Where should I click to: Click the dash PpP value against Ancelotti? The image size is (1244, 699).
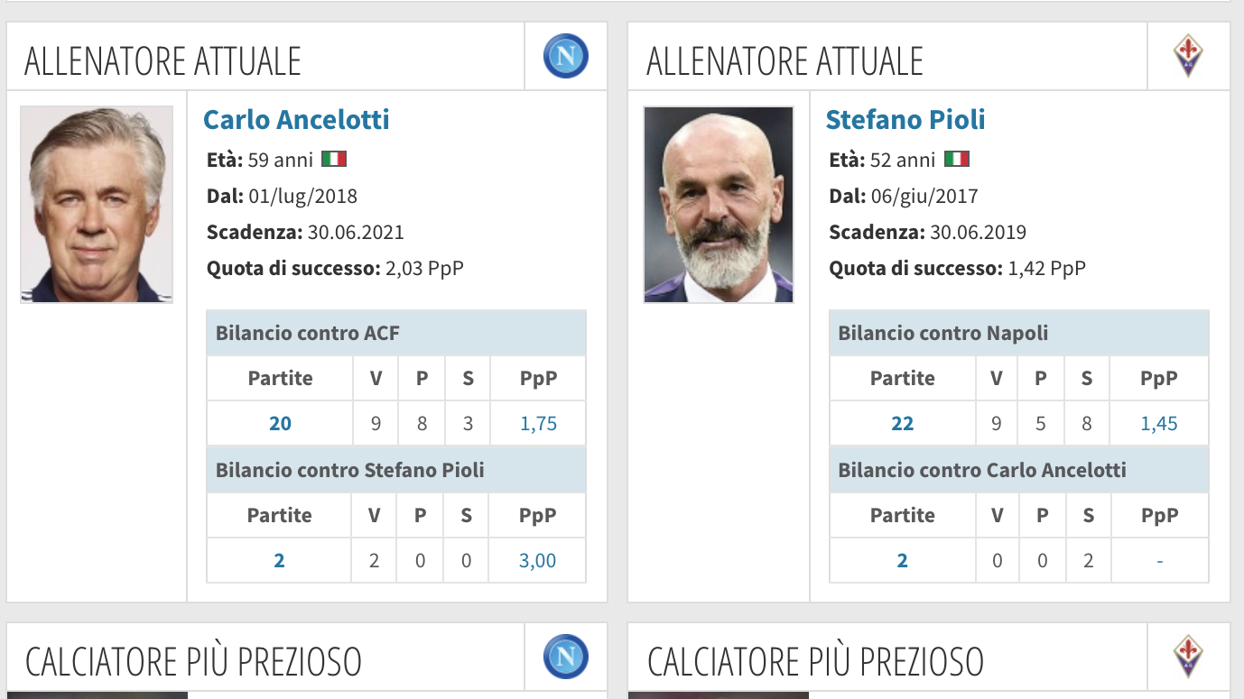(1159, 561)
